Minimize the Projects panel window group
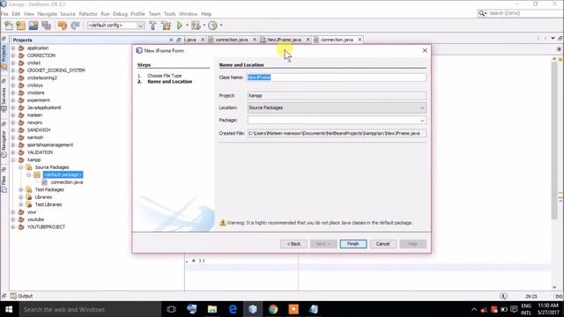Image resolution: width=564 pixels, height=317 pixels. pos(179,40)
